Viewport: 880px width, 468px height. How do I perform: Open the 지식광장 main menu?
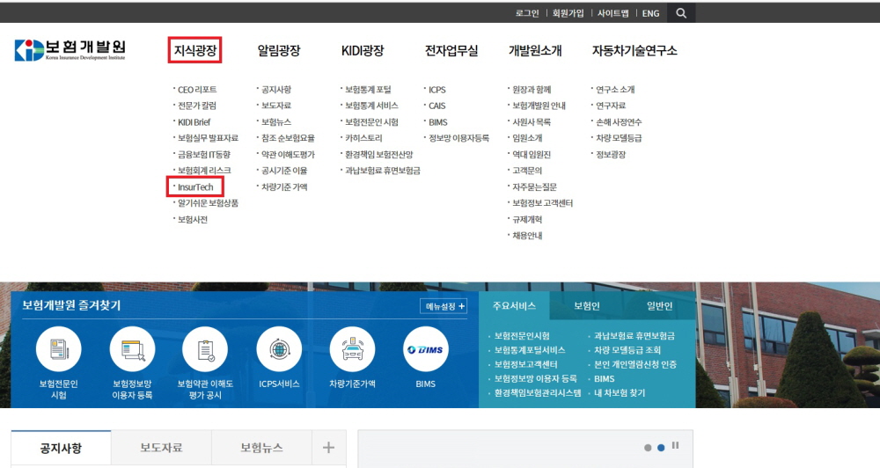point(194,50)
